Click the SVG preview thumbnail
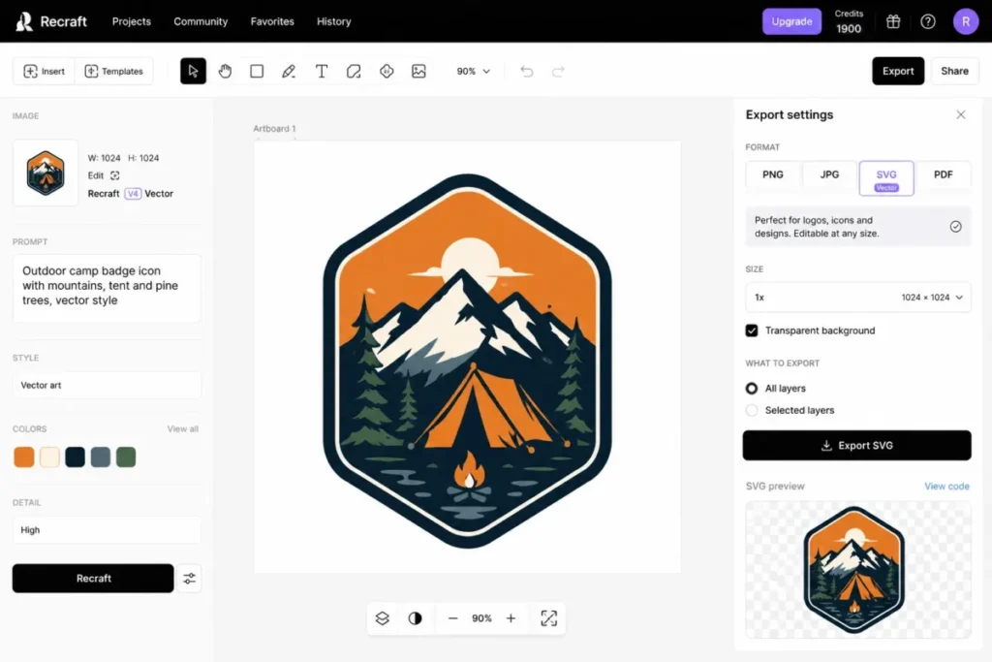Screen dimensions: 992x662 click(x=858, y=570)
